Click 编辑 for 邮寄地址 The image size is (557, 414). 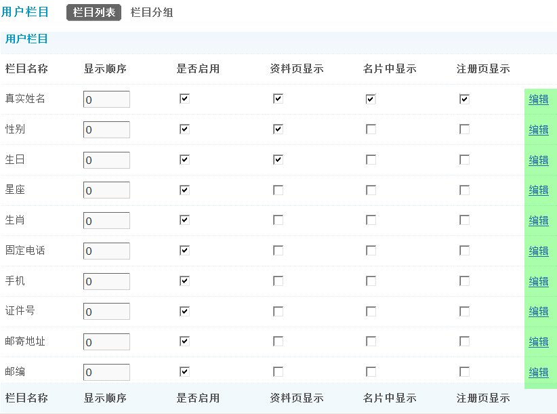538,341
